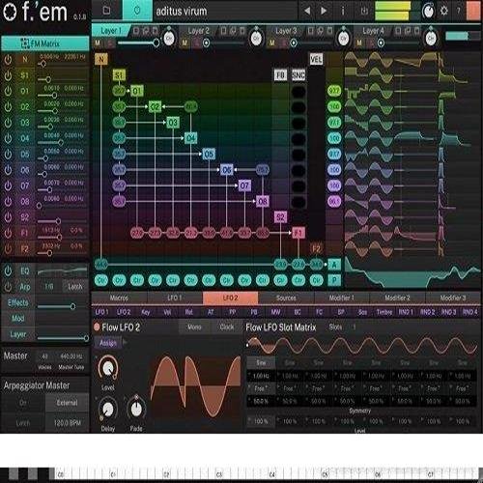This screenshot has width=483, height=483.
Task: Adjust the Effects level slider
Action: 57,306
